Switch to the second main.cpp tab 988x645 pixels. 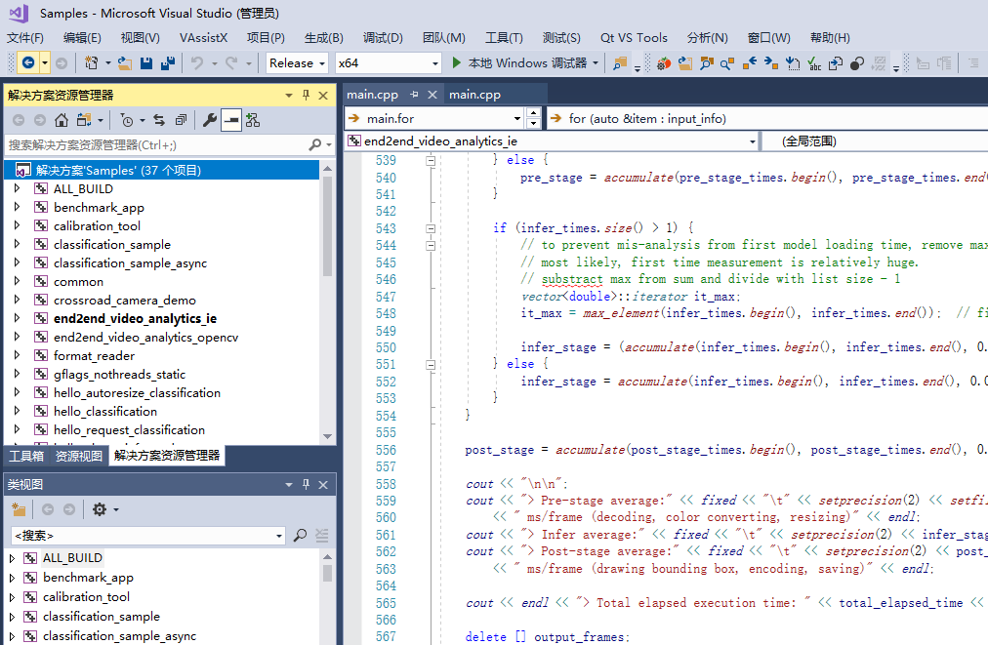pos(474,95)
